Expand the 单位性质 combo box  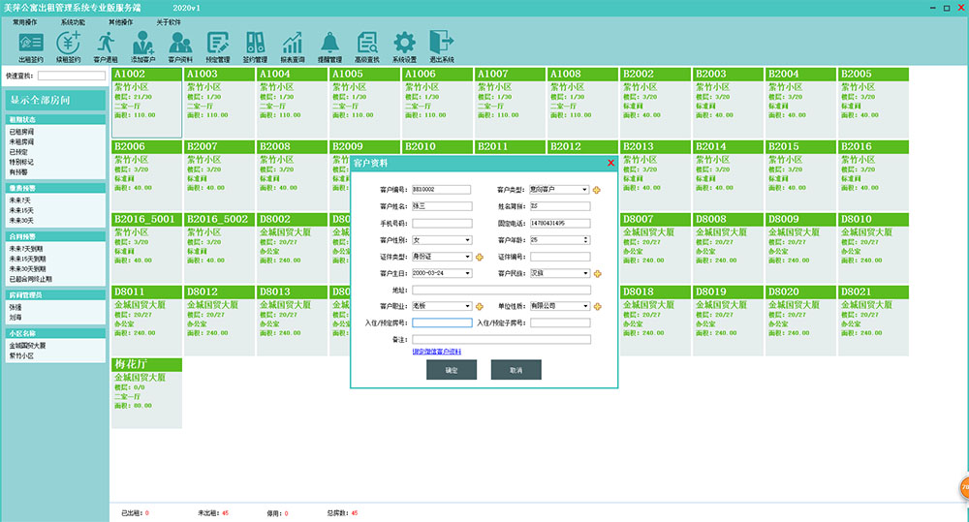tap(585, 306)
